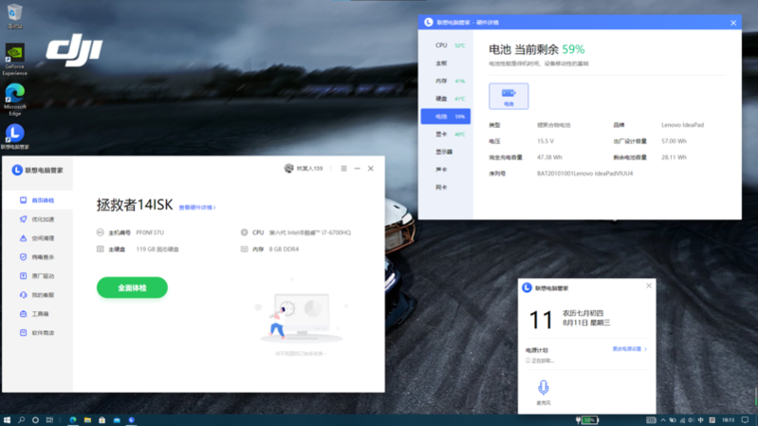The image size is (758, 426).
Task: Click the blue 电池 battery device tile
Action: (508, 96)
